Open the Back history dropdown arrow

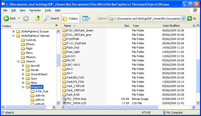19,18
